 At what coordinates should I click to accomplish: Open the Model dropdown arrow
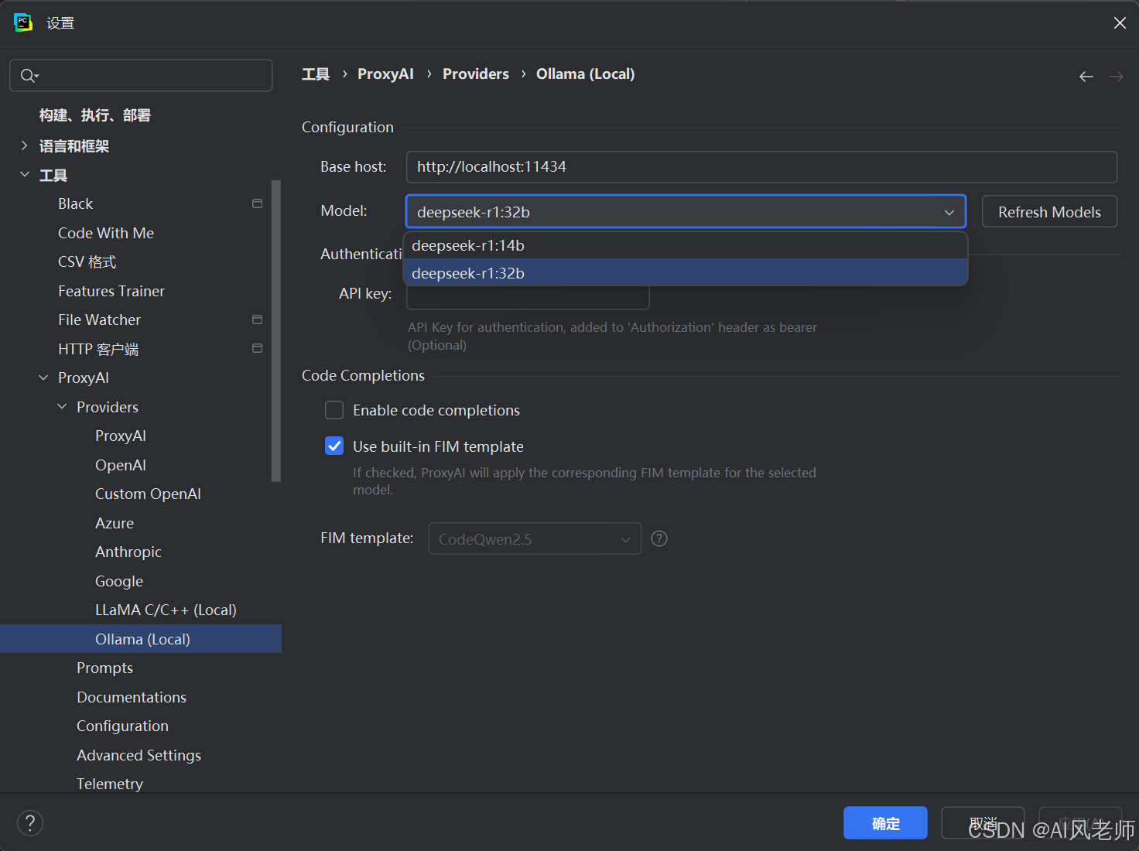point(949,212)
